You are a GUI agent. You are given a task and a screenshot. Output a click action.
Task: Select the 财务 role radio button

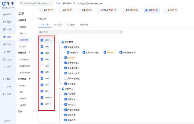(x=80, y=10)
